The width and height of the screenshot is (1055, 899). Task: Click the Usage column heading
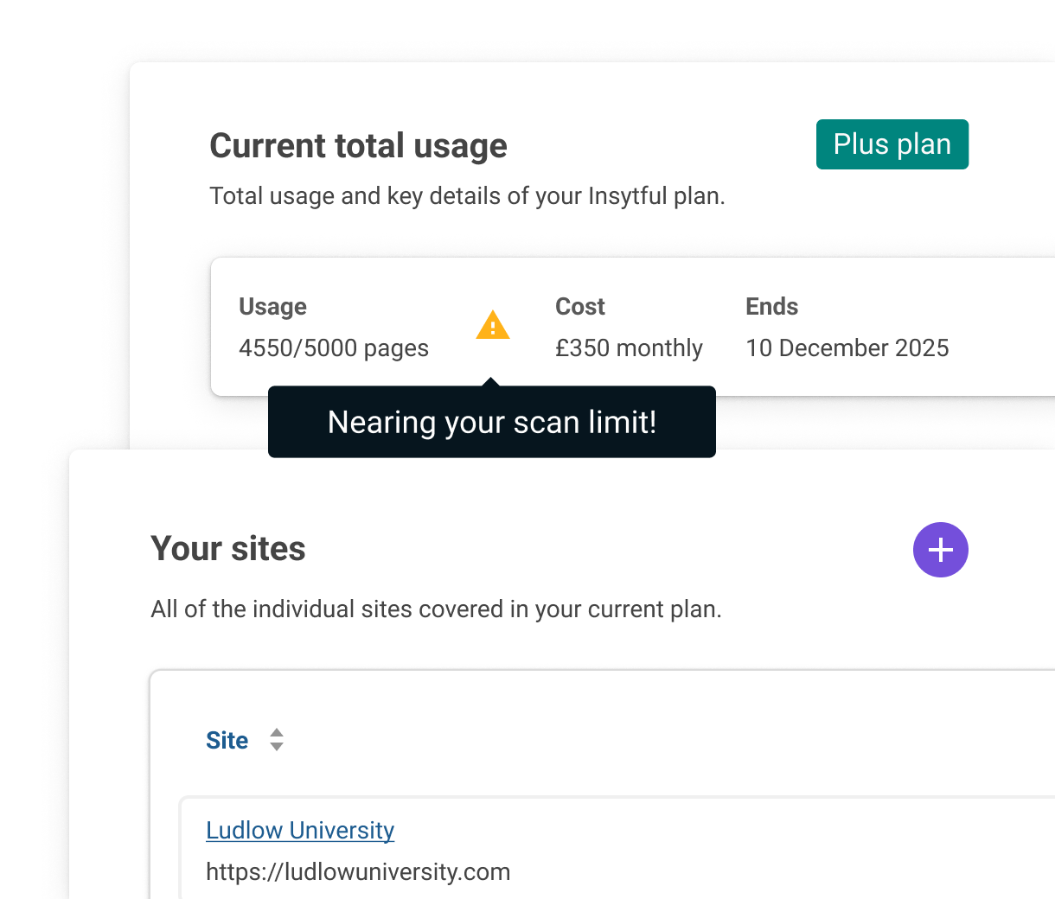pos(272,306)
